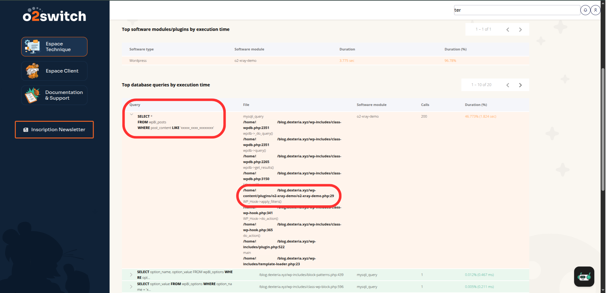Viewport: 606px width, 293px height.
Task: Click the block-patterns.php:439 file path
Action: point(301,275)
